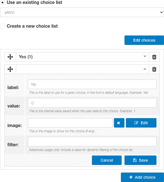Click the Edit choices button

[x=144, y=40]
